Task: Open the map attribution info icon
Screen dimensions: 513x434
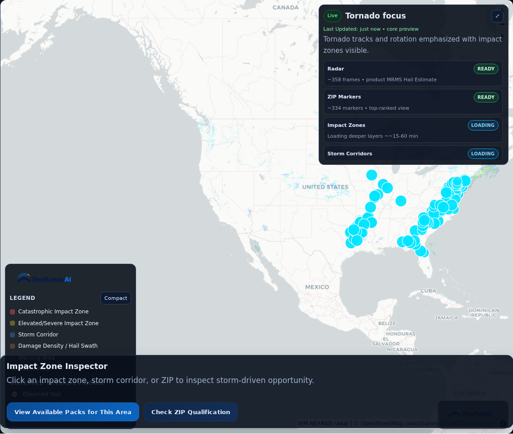Action: coord(503,424)
